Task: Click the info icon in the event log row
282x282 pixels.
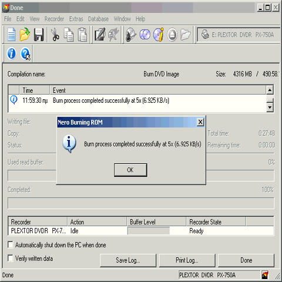Action: click(14, 100)
